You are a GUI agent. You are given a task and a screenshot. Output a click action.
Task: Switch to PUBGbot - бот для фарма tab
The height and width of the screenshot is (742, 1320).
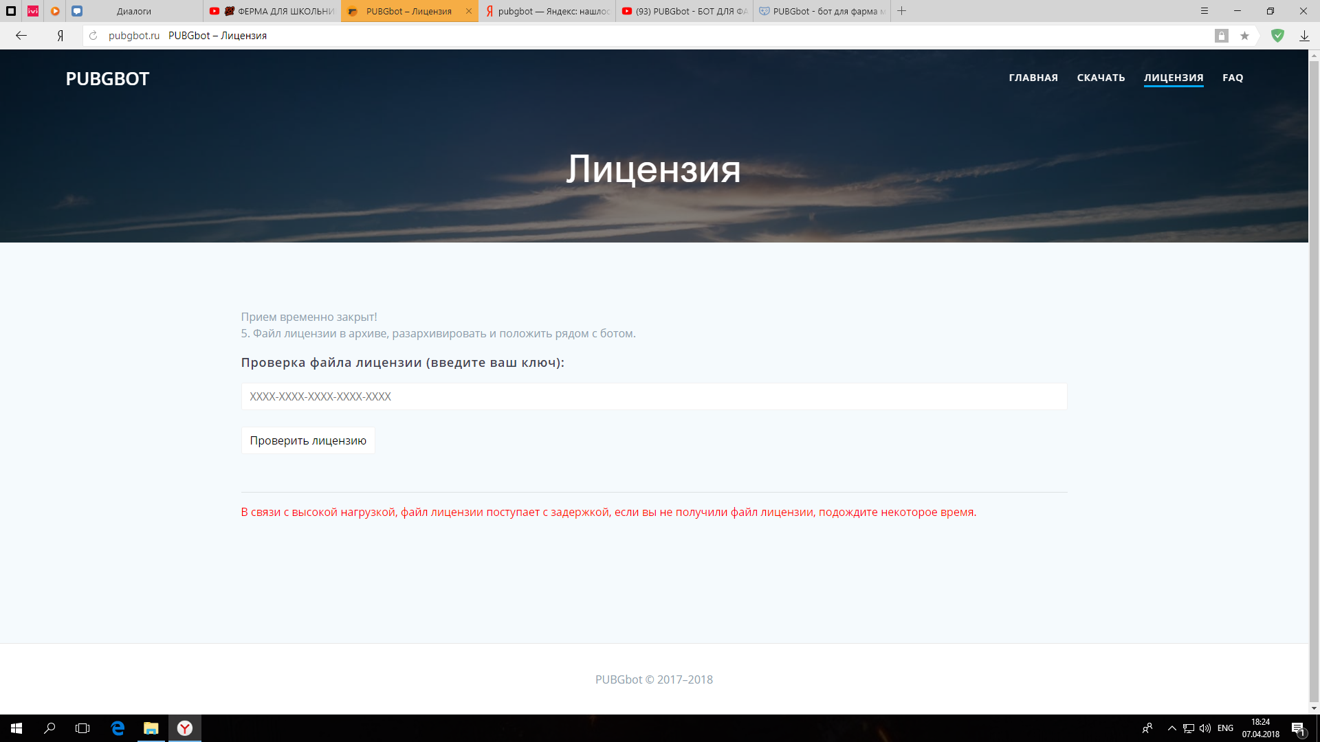822,11
